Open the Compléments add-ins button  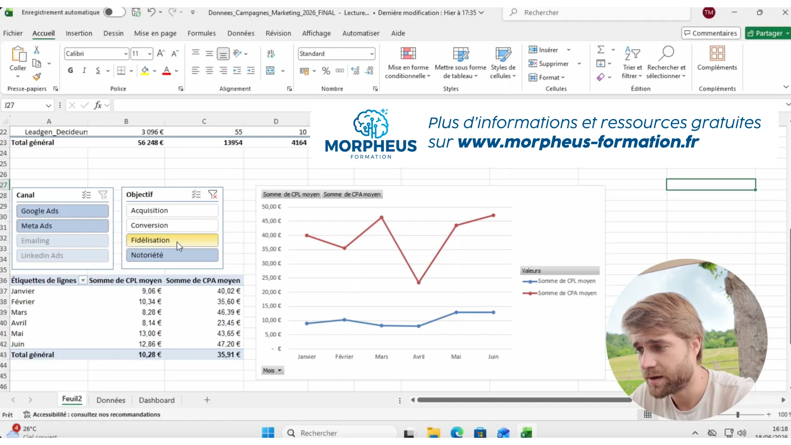pos(717,58)
